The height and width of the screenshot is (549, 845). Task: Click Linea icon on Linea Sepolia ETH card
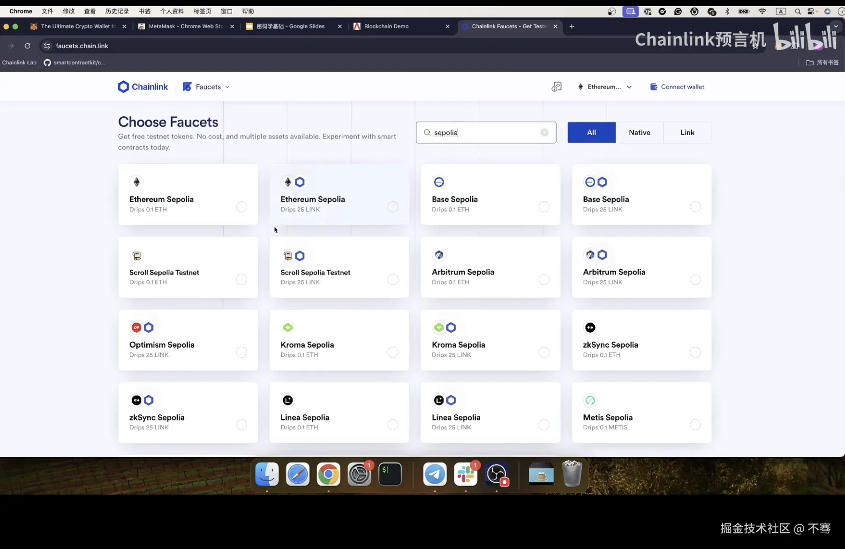[288, 400]
